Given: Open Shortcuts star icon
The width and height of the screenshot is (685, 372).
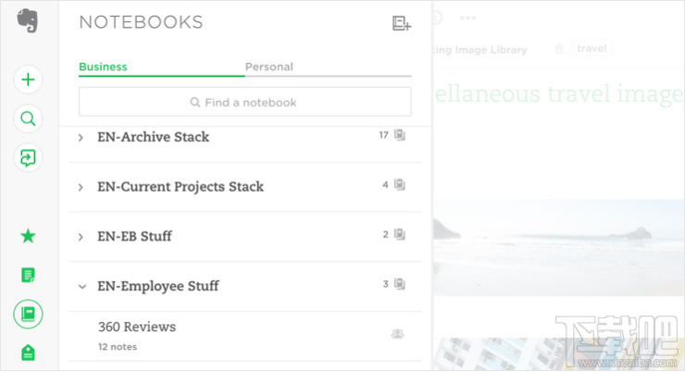Looking at the screenshot, I should pos(29,236).
